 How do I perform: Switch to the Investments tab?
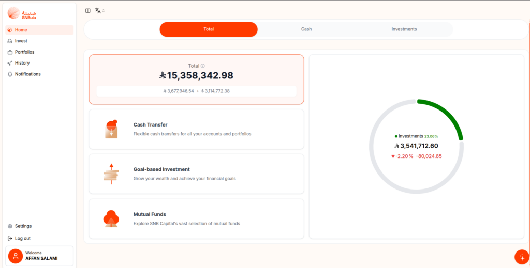click(x=404, y=29)
